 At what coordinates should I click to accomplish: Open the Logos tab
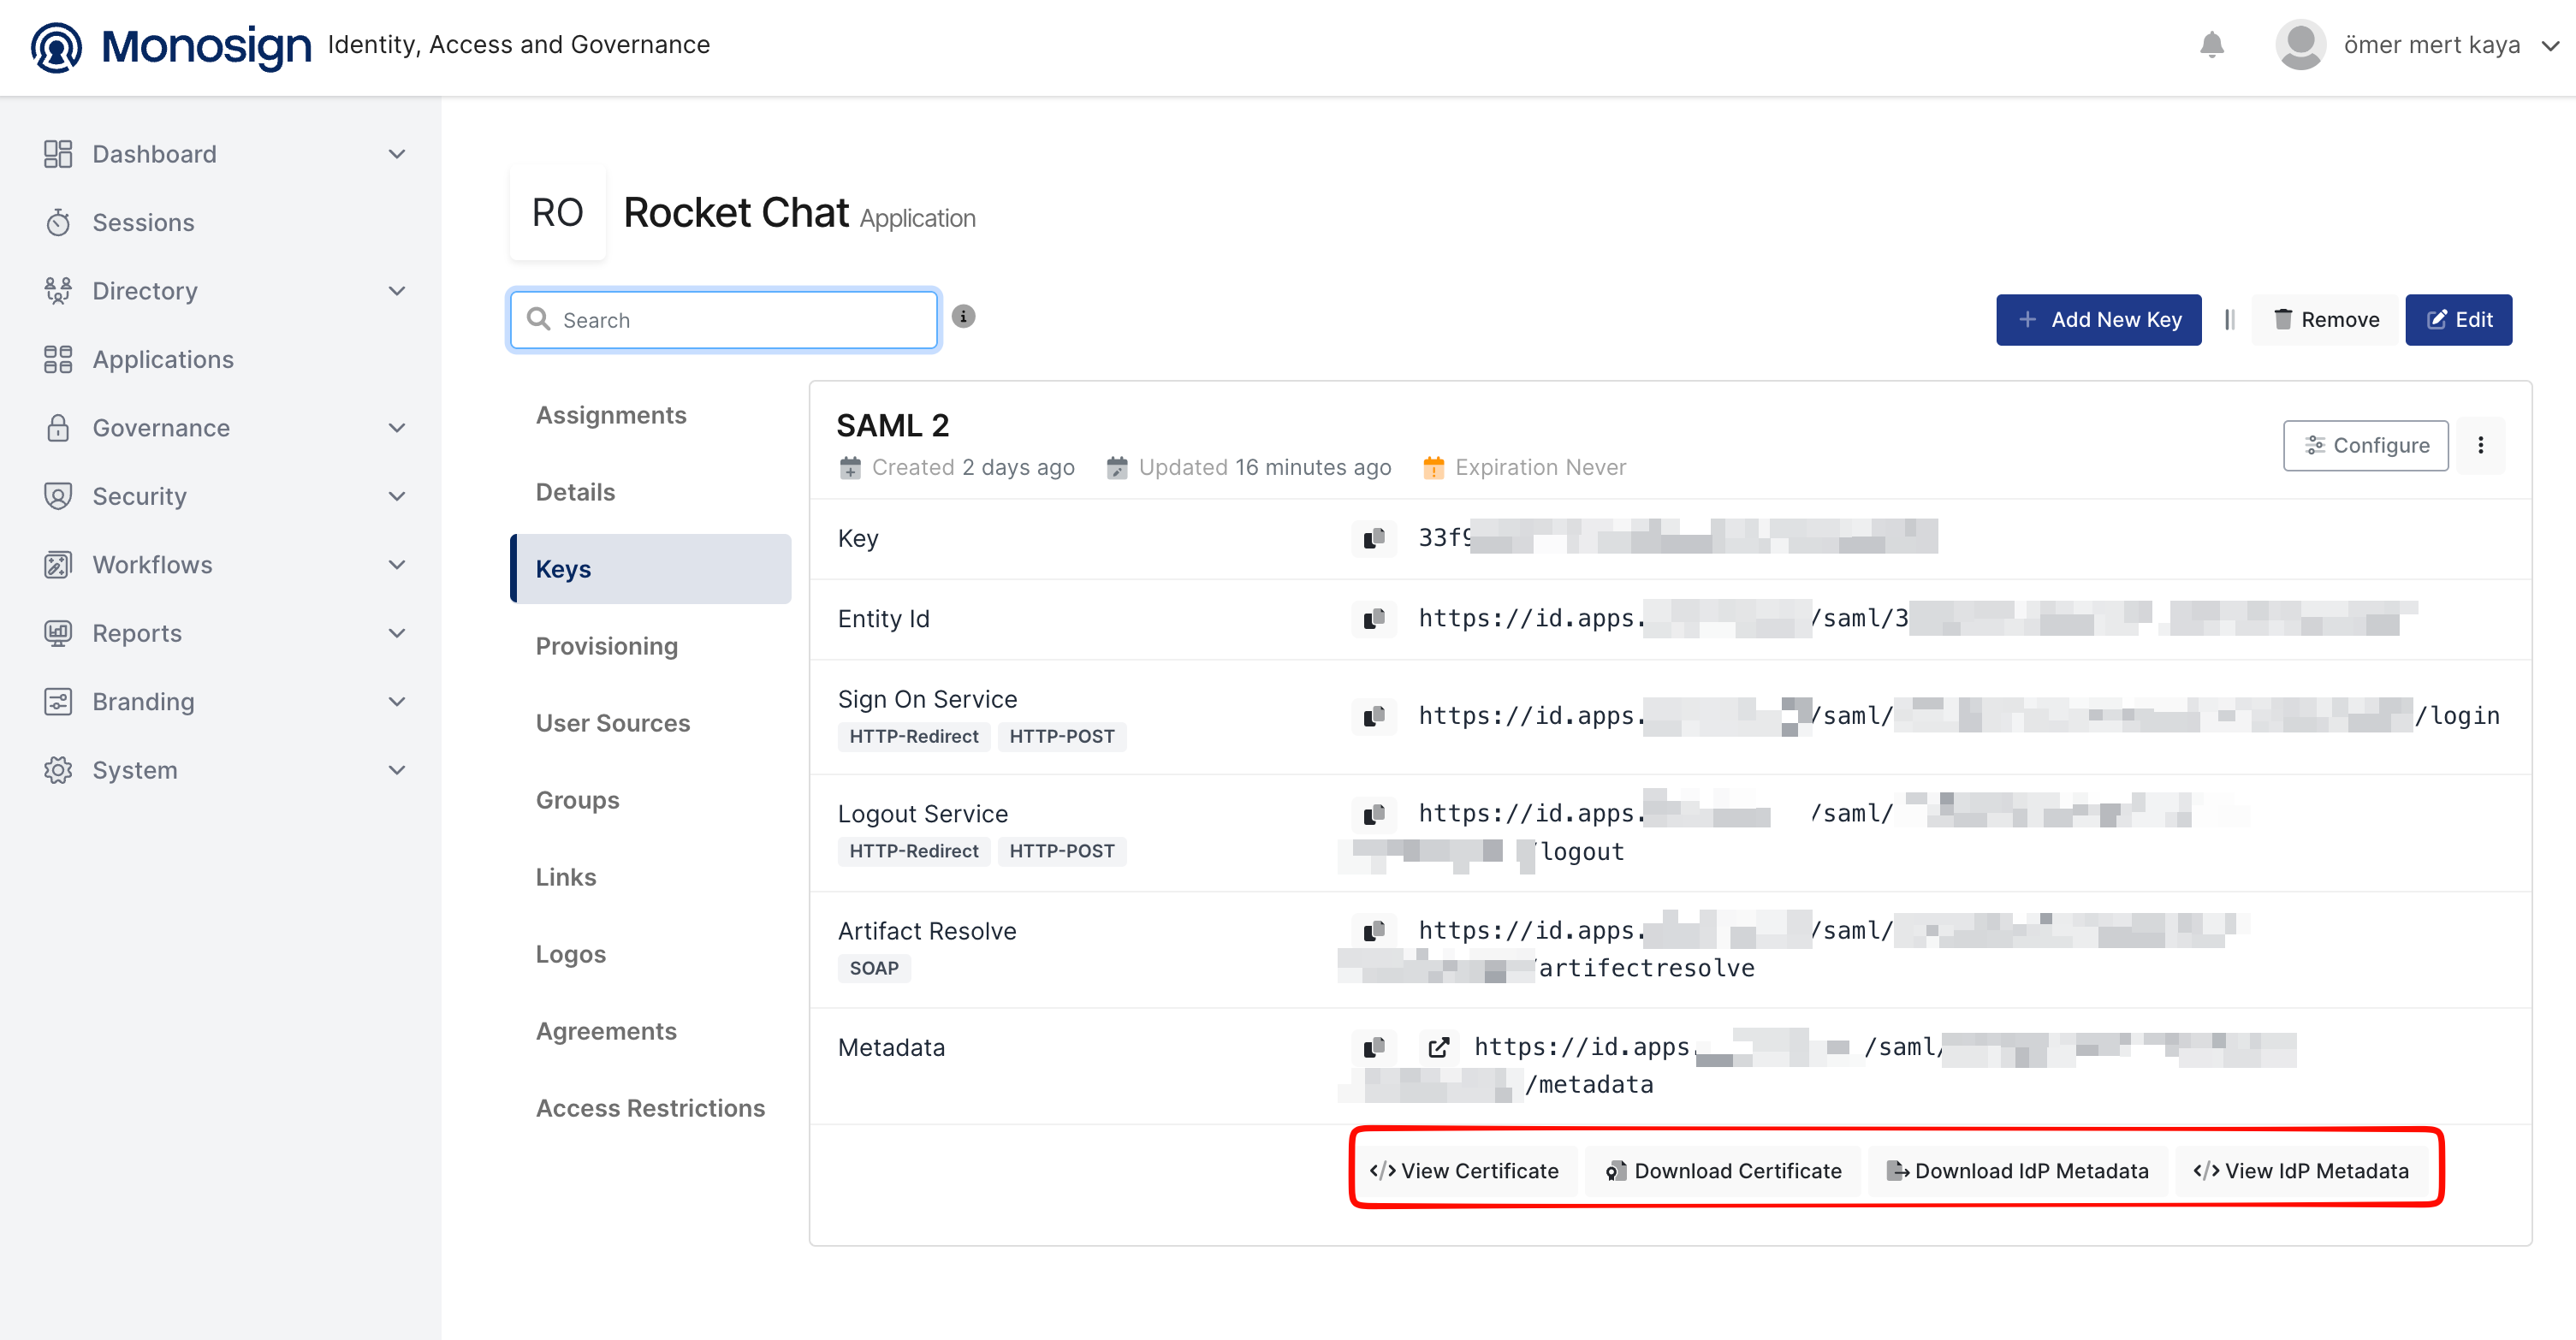click(x=571, y=954)
